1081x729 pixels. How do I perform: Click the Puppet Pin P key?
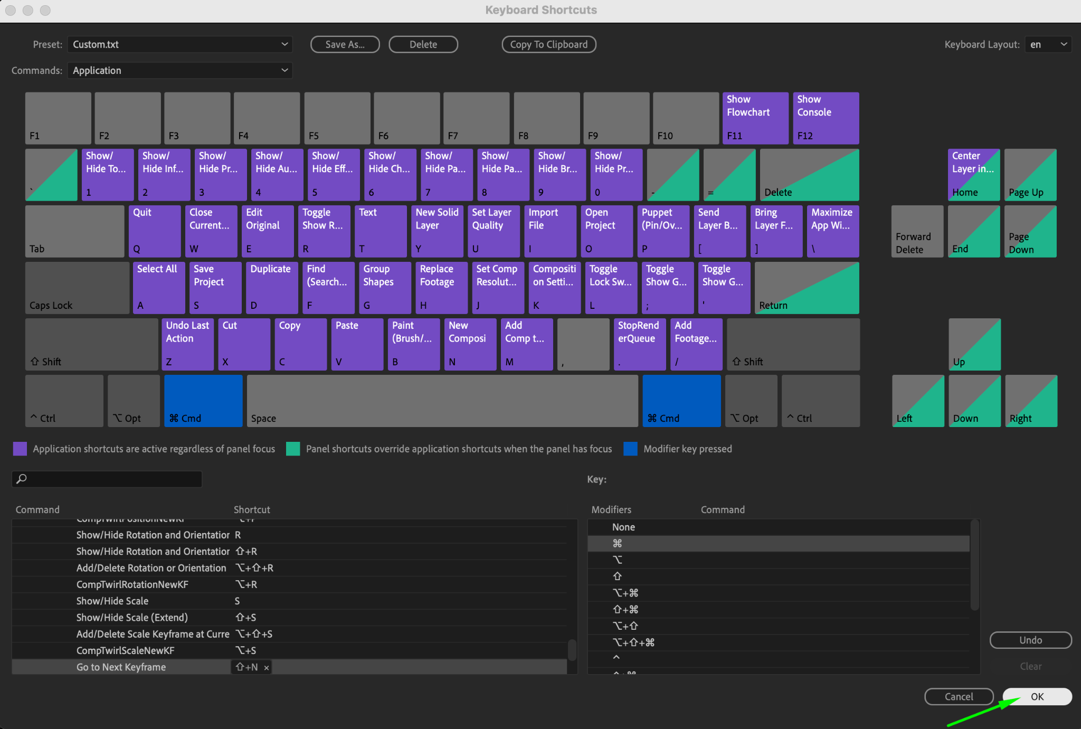pyautogui.click(x=663, y=231)
